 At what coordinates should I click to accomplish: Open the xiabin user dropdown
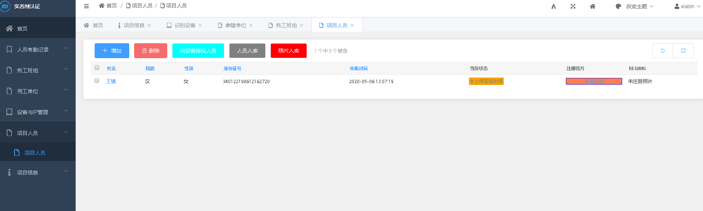[687, 6]
